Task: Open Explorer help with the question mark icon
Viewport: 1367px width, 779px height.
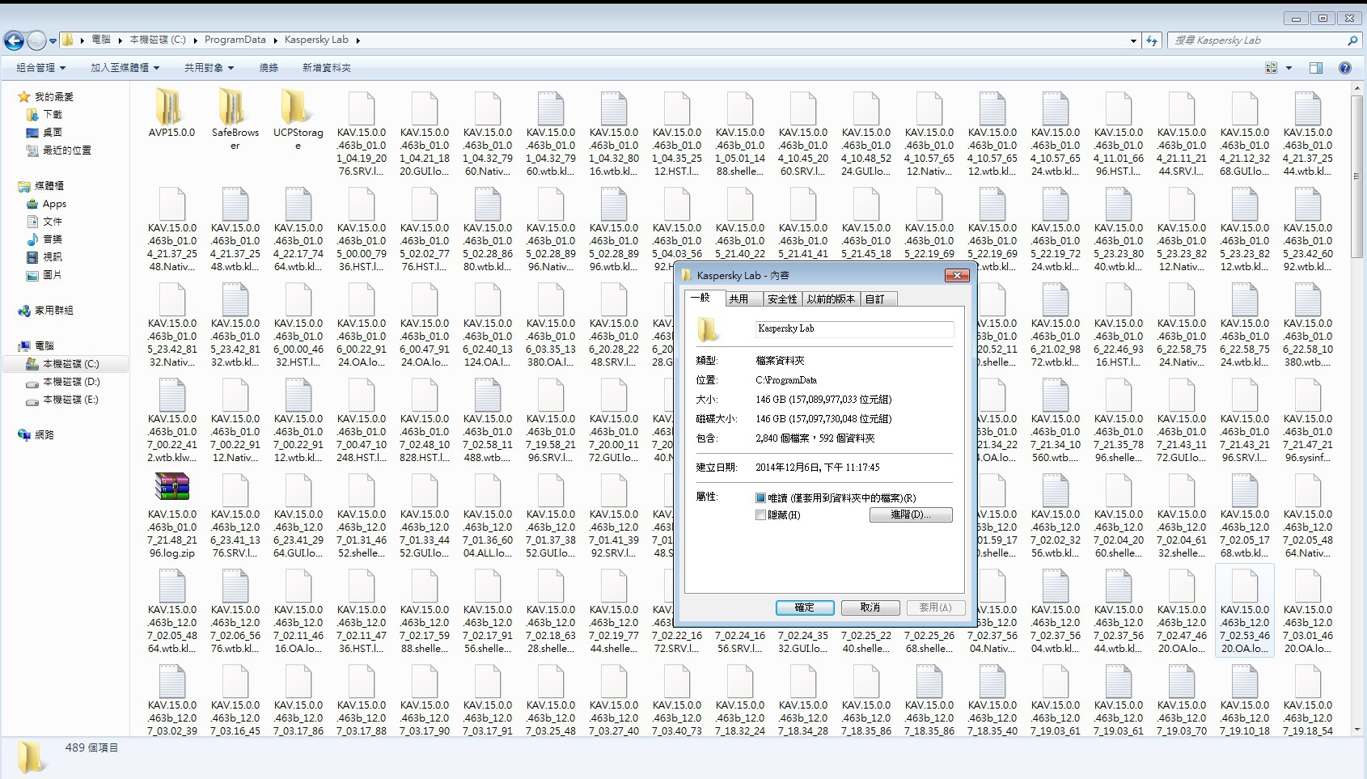Action: pos(1345,68)
